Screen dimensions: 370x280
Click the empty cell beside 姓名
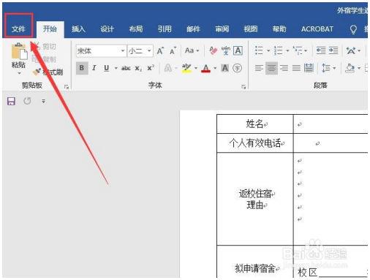coord(331,124)
